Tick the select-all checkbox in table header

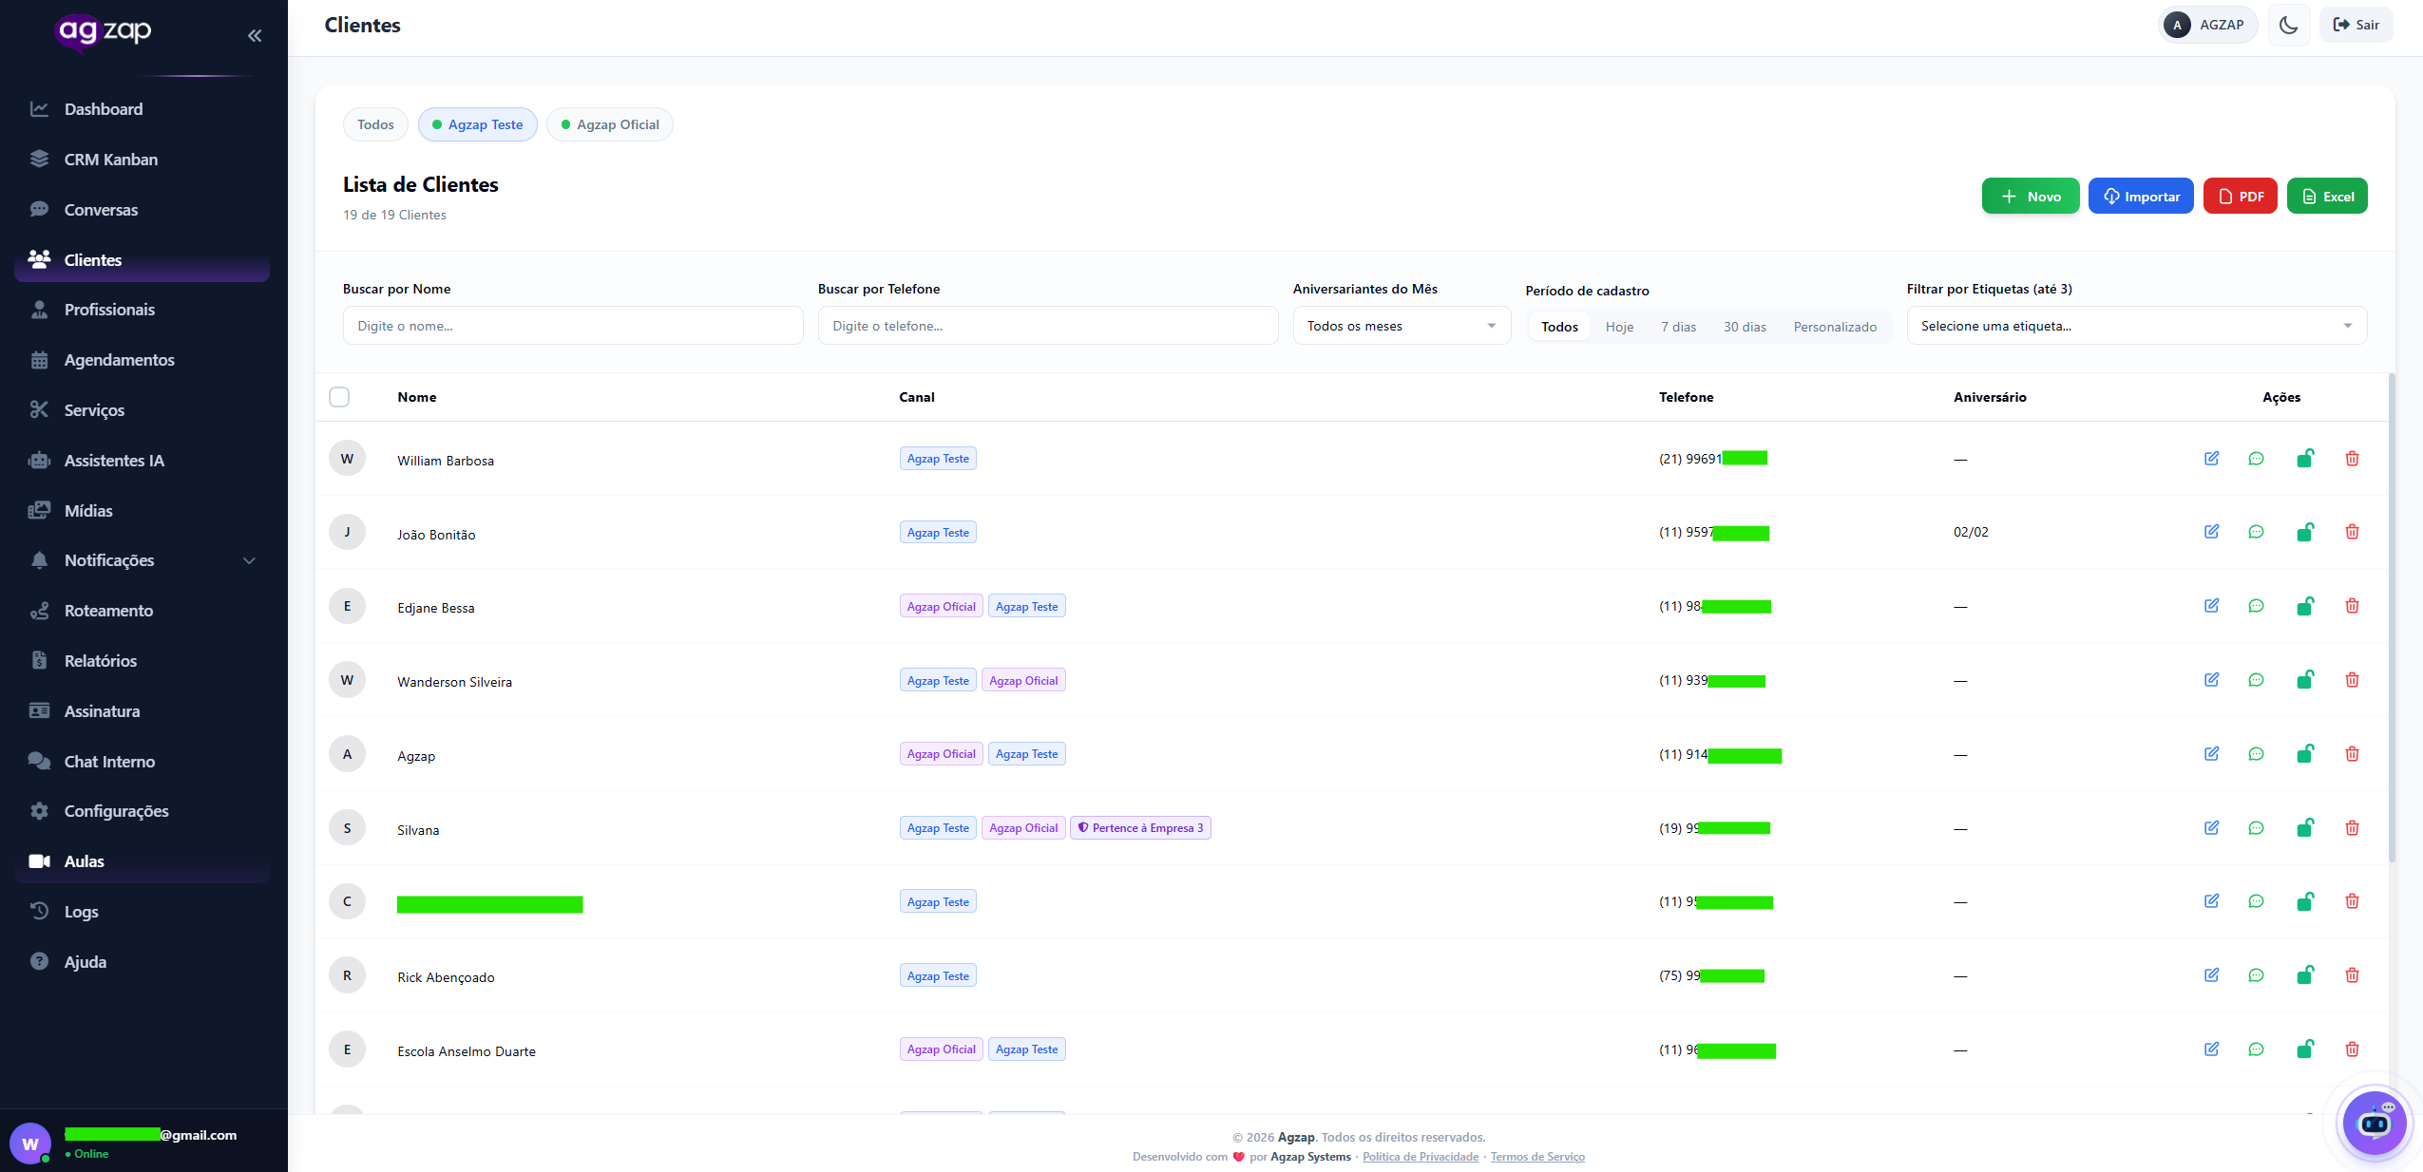[339, 397]
